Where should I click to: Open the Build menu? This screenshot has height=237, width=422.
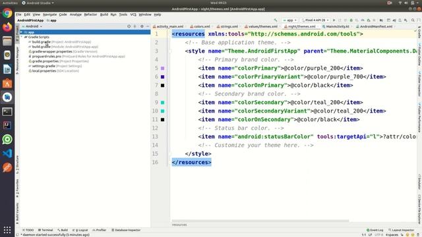point(104,14)
